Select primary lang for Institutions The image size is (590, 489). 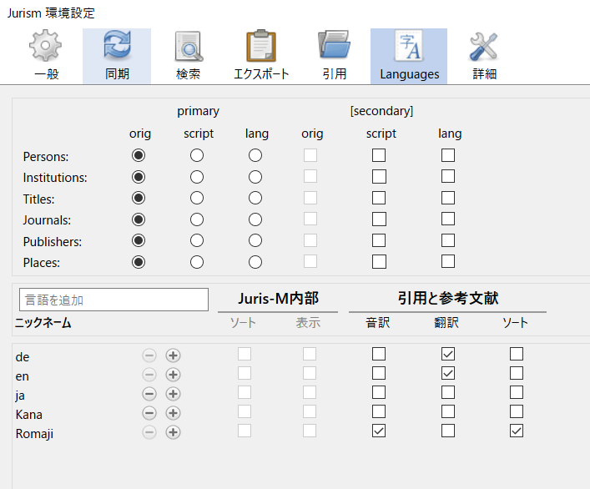coord(255,177)
